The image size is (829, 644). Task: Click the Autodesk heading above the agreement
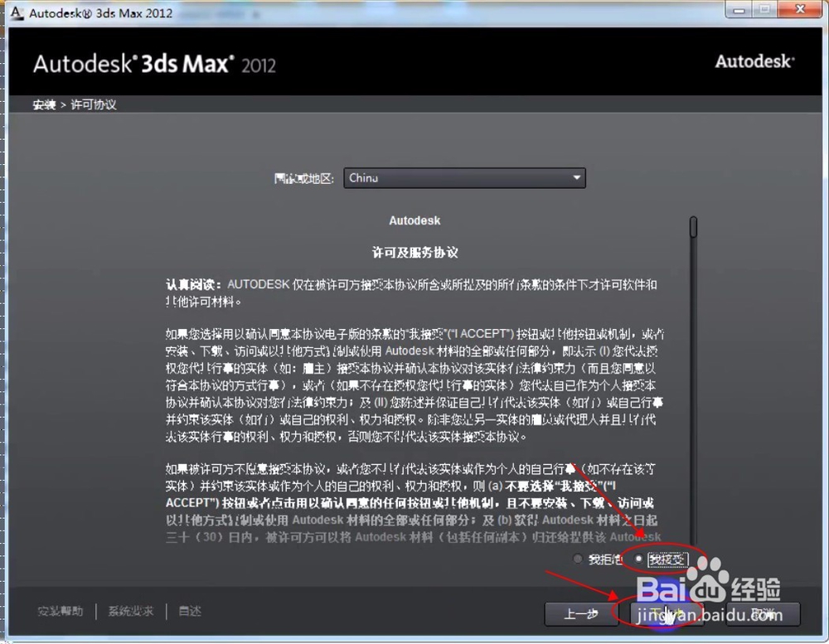(414, 220)
